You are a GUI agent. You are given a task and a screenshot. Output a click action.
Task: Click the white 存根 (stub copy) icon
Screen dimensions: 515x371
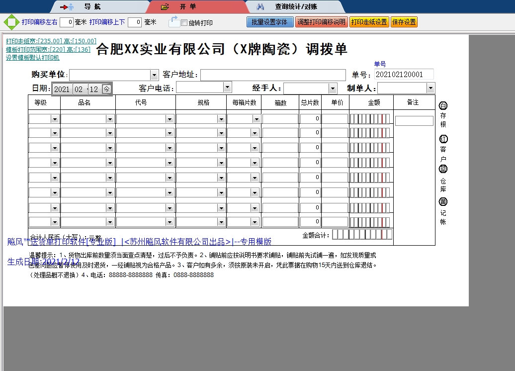[443, 105]
